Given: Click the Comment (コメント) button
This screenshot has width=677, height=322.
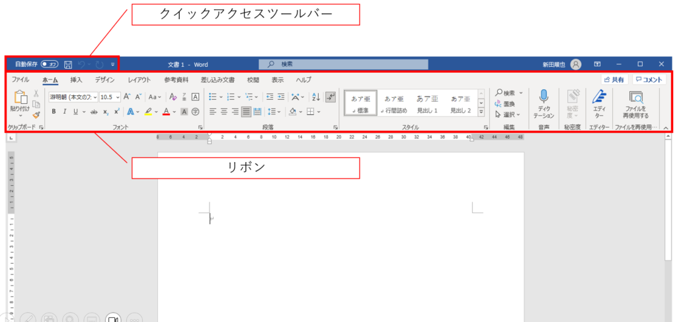Looking at the screenshot, I should point(649,79).
